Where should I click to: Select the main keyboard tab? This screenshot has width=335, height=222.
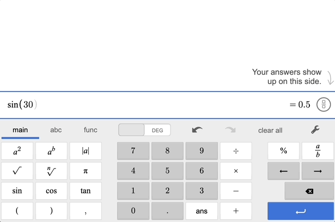click(20, 130)
